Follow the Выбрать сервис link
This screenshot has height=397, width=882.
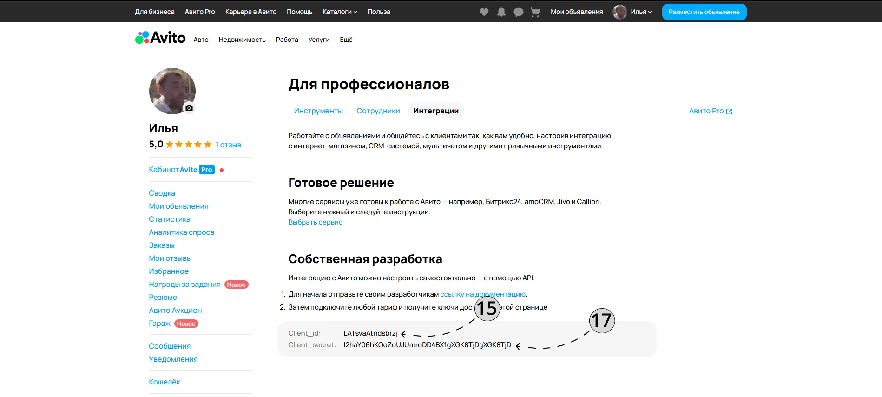[x=315, y=222]
